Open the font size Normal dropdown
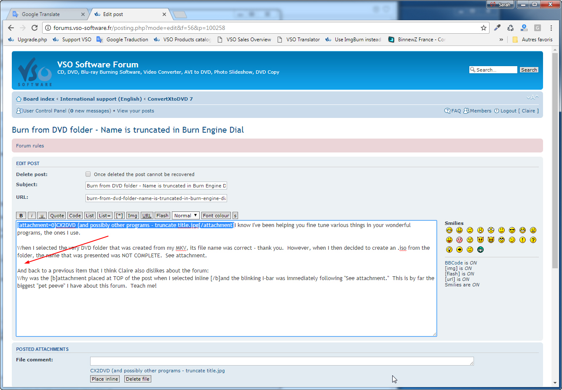 [x=185, y=216]
